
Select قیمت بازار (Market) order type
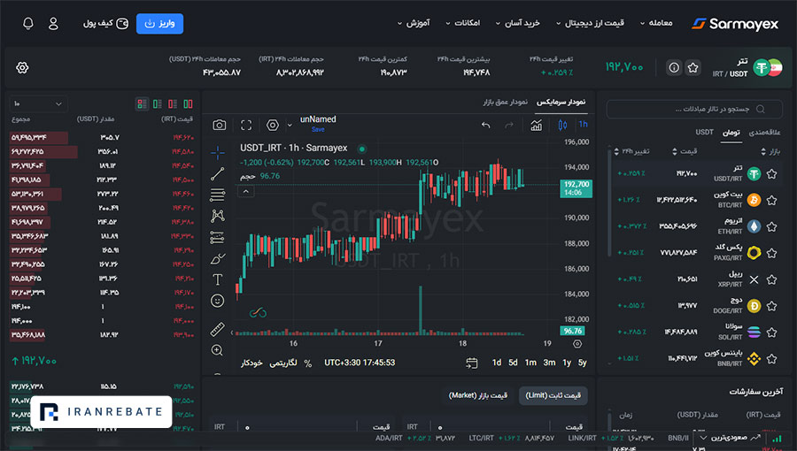[478, 395]
